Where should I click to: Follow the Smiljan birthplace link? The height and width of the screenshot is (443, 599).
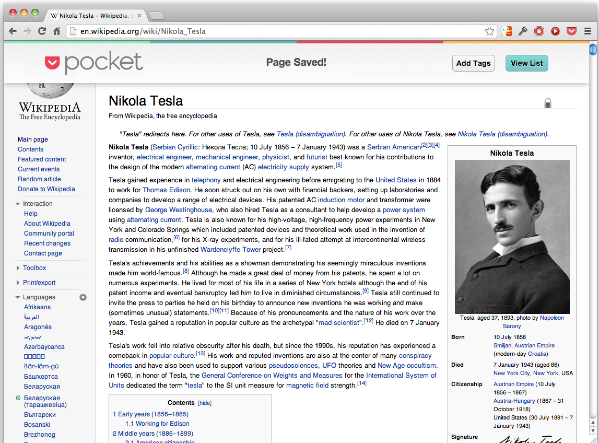[x=502, y=345]
